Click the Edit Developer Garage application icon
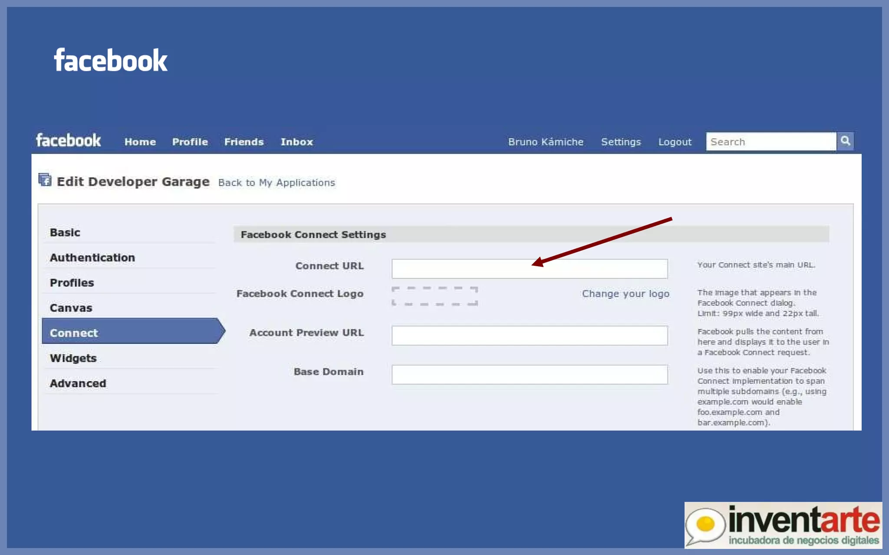This screenshot has height=555, width=889. [x=45, y=180]
